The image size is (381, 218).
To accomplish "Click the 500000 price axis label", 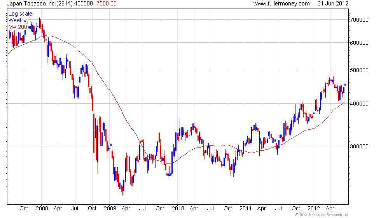I will [x=359, y=70].
